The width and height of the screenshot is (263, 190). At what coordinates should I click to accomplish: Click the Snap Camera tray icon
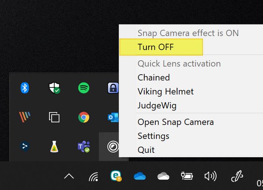coord(113,147)
